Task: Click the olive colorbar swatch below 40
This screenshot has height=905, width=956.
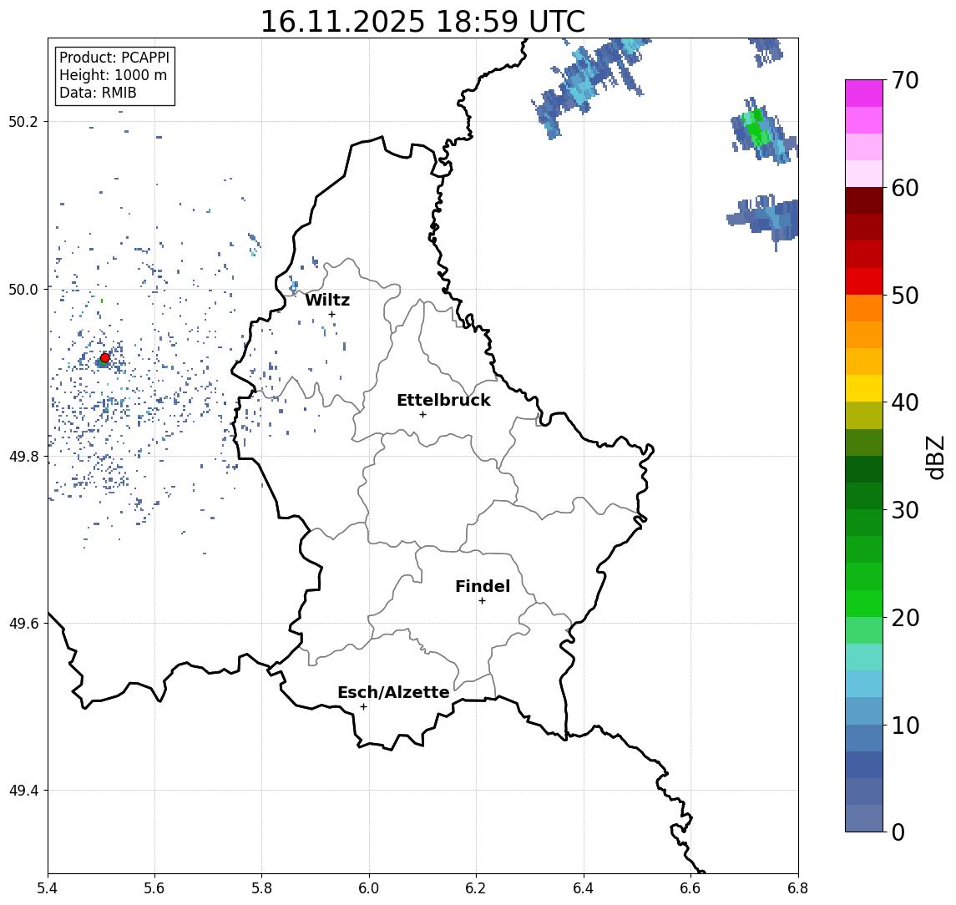Action: [864, 416]
